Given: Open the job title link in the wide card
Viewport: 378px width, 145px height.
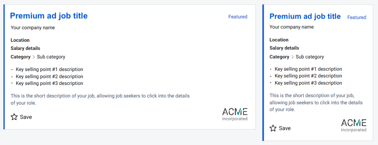Looking at the screenshot, I should tap(49, 16).
